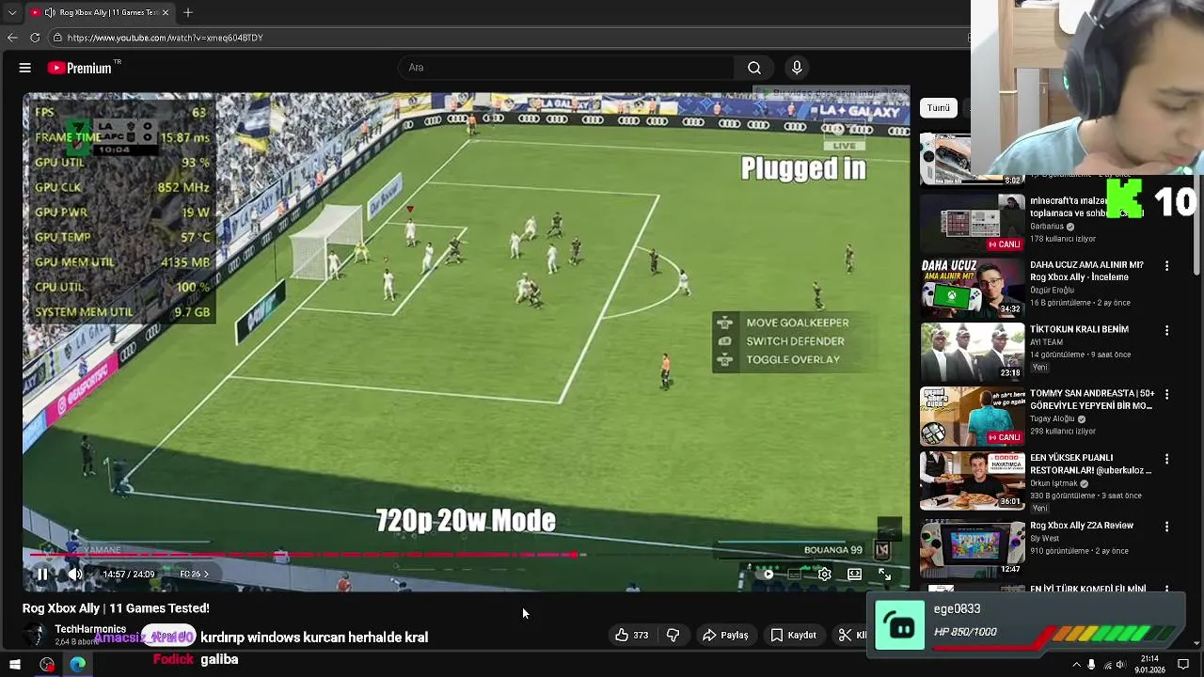The height and width of the screenshot is (677, 1204).
Task: Open the Edge browser taskbar icon
Action: [78, 665]
